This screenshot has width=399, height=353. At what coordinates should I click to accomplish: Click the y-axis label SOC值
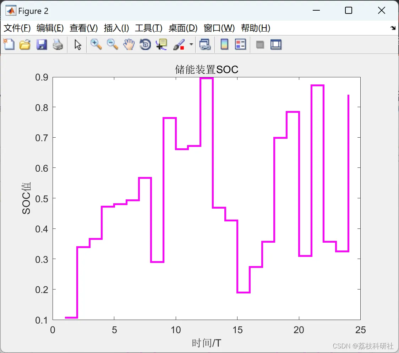click(26, 198)
